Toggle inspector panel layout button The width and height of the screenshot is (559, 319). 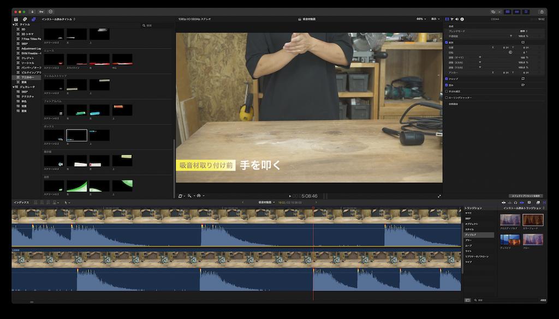526,12
